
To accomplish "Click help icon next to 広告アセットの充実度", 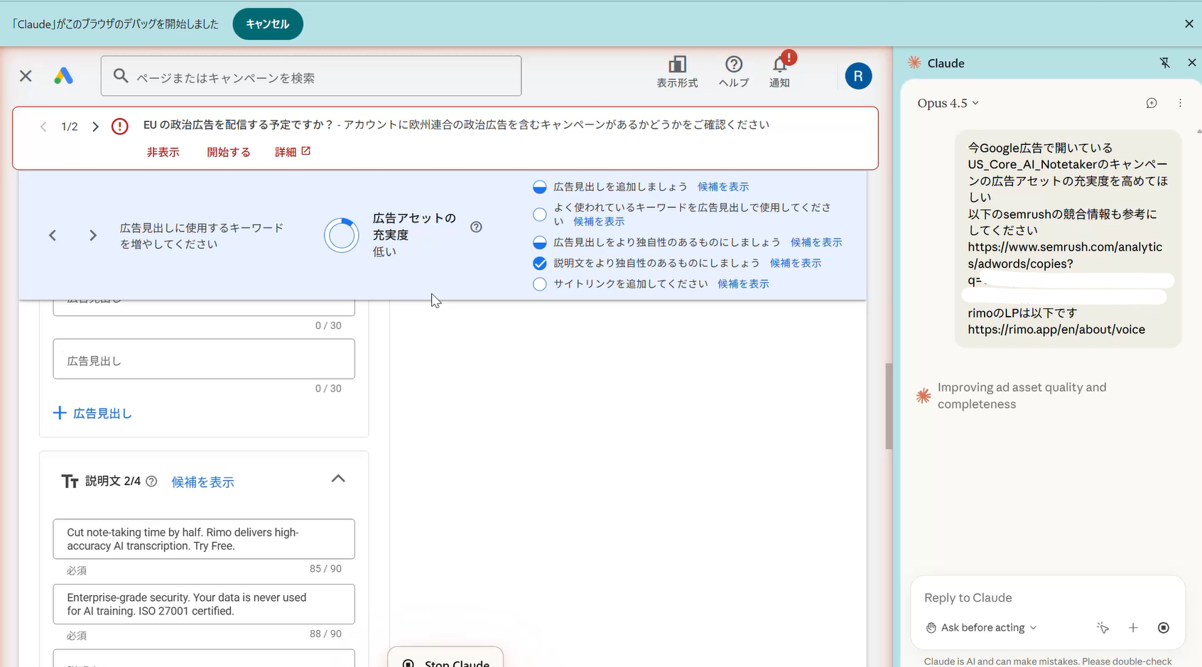I will pos(476,227).
